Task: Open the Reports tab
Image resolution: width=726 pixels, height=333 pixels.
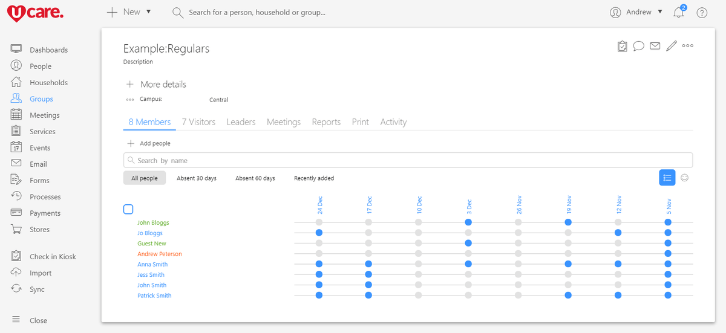Action: click(326, 122)
